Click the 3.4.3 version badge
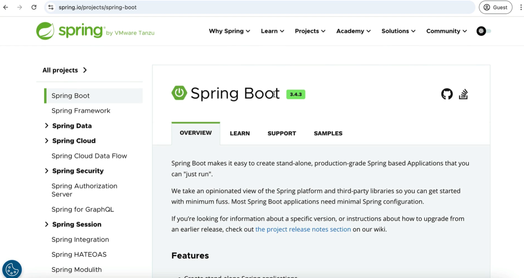Image resolution: width=524 pixels, height=278 pixels. click(296, 94)
